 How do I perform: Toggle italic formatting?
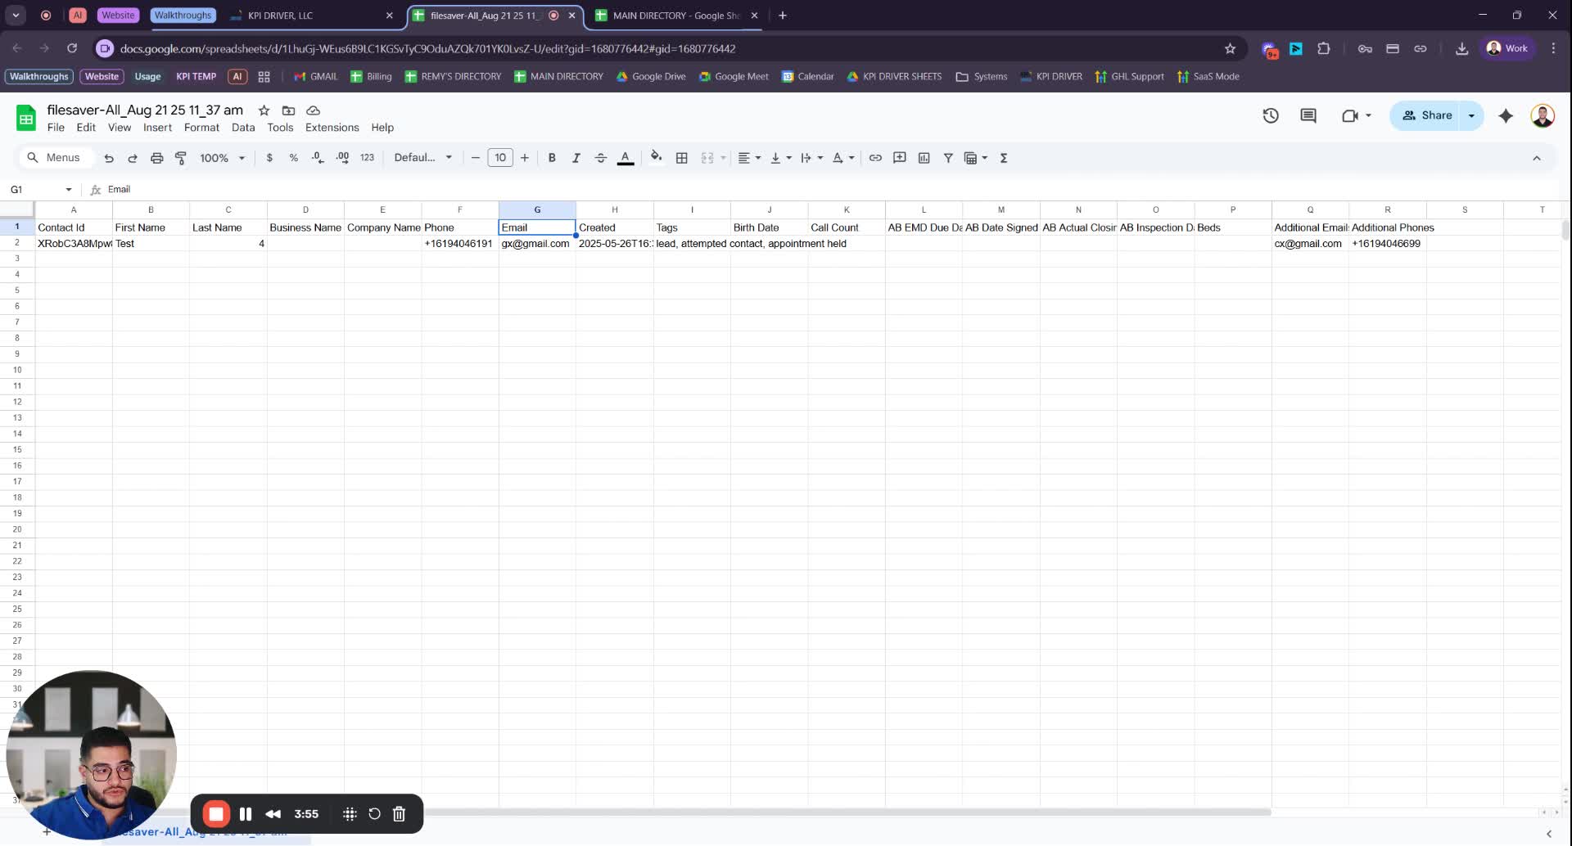(576, 158)
